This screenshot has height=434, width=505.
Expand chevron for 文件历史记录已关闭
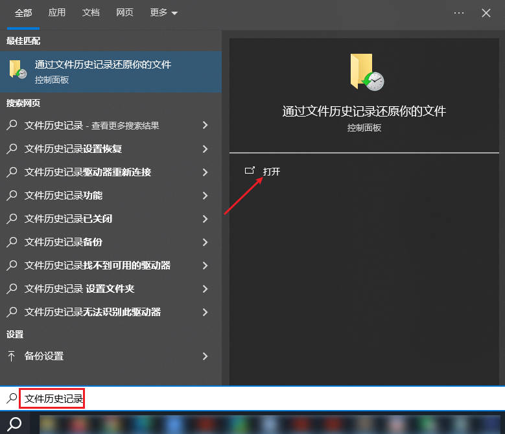205,218
